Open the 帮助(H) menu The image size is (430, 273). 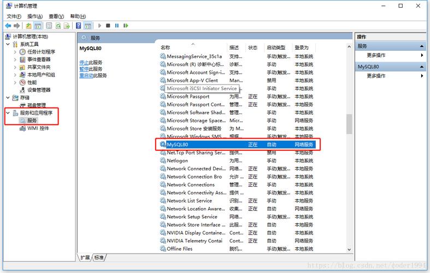coord(78,16)
